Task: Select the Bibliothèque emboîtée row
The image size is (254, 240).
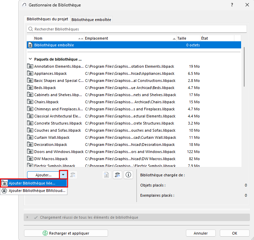Action: pyautogui.click(x=134, y=45)
